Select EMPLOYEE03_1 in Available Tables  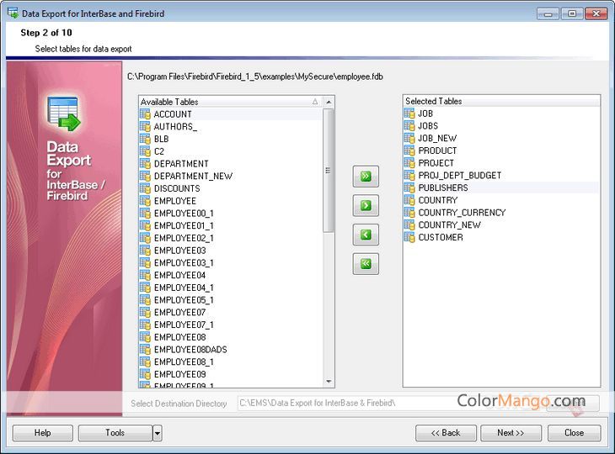click(x=184, y=263)
